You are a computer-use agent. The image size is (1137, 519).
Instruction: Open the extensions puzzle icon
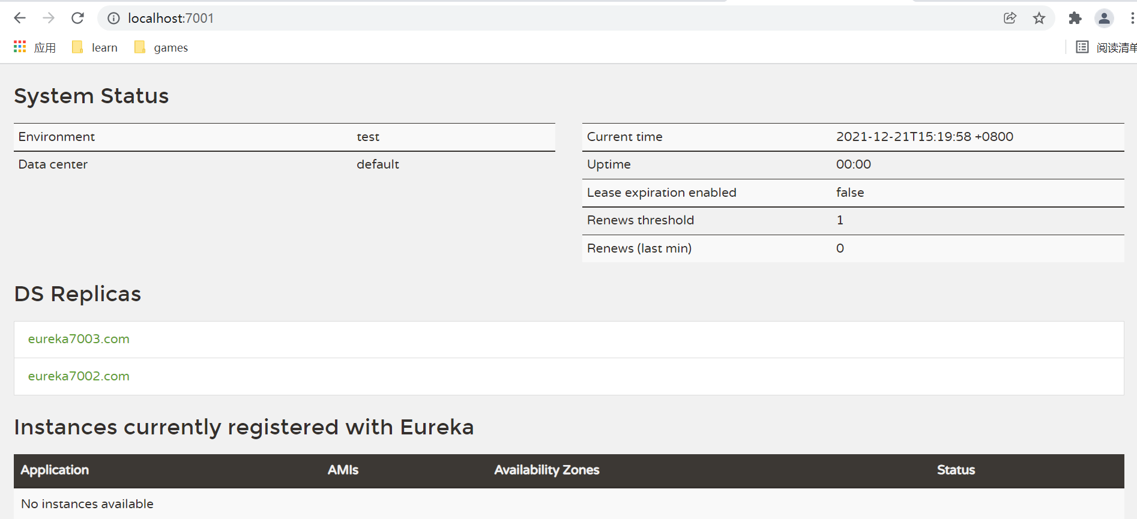click(1075, 18)
